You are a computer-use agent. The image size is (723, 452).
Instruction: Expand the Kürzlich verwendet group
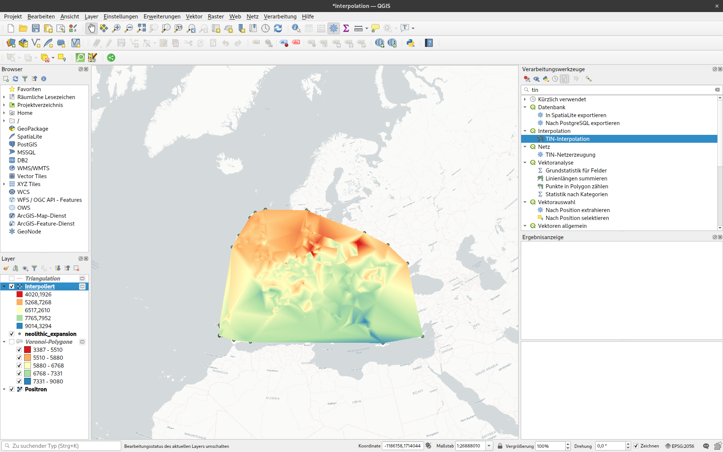point(525,99)
